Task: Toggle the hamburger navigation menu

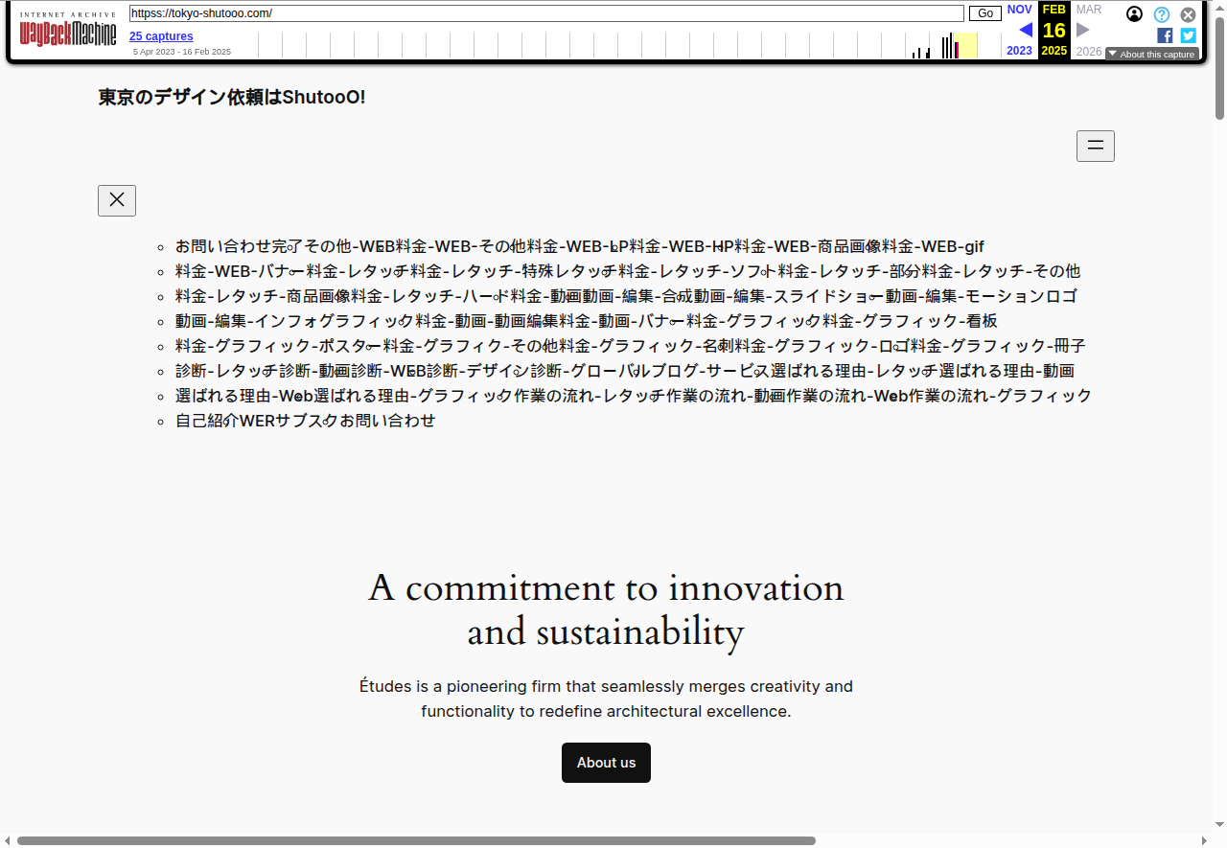Action: pos(1095,146)
